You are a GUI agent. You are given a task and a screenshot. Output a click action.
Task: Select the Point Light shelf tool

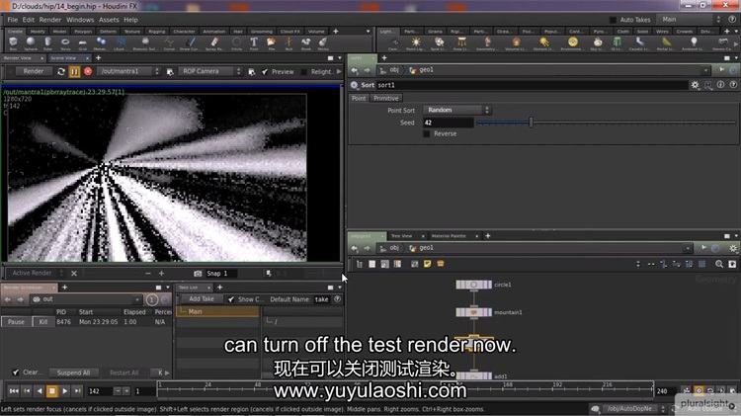[415, 43]
